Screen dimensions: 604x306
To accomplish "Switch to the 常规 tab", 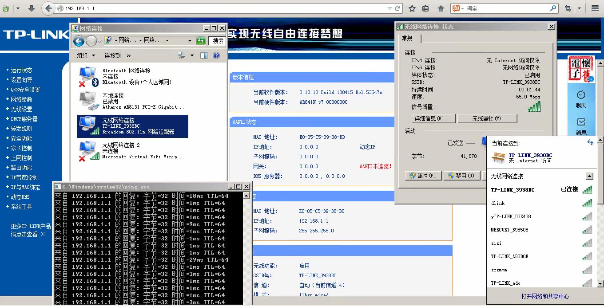I will (x=407, y=39).
